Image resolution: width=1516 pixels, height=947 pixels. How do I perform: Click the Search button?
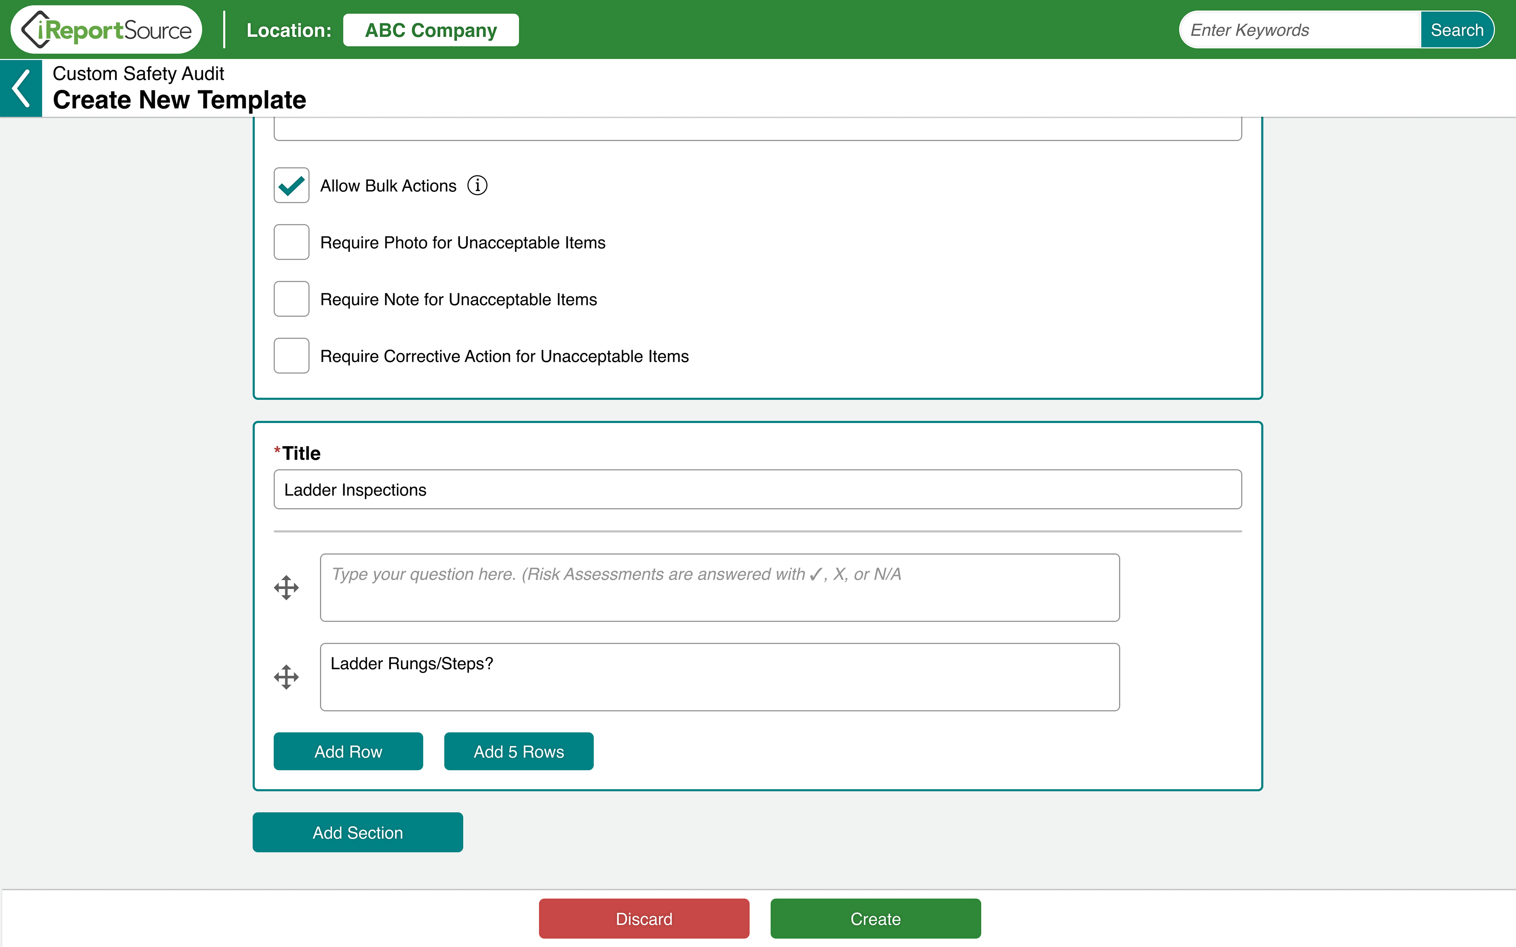tap(1457, 30)
